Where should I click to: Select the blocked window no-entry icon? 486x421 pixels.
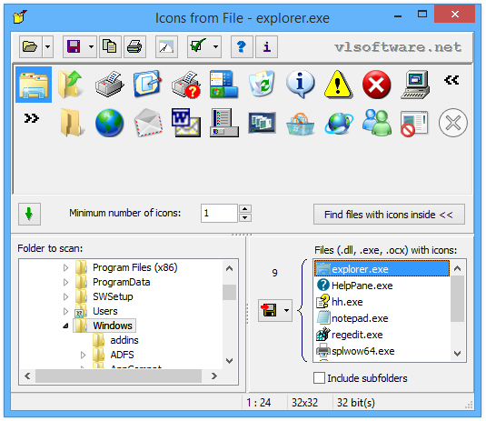point(415,124)
